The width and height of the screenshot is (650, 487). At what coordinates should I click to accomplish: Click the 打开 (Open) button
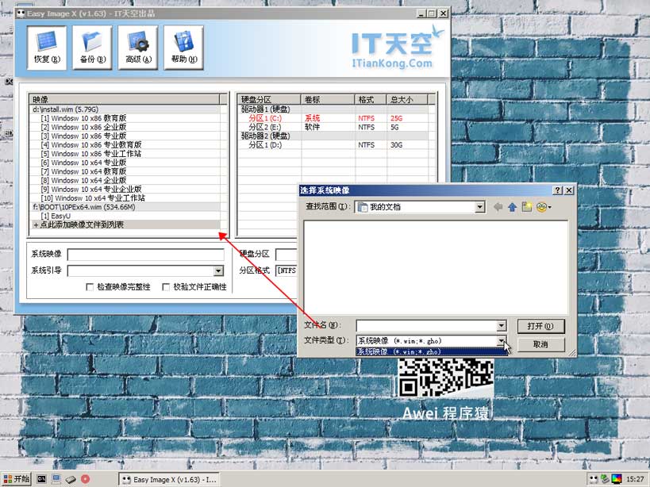(540, 326)
